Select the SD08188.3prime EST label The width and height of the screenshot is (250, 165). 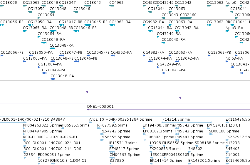tap(210, 143)
